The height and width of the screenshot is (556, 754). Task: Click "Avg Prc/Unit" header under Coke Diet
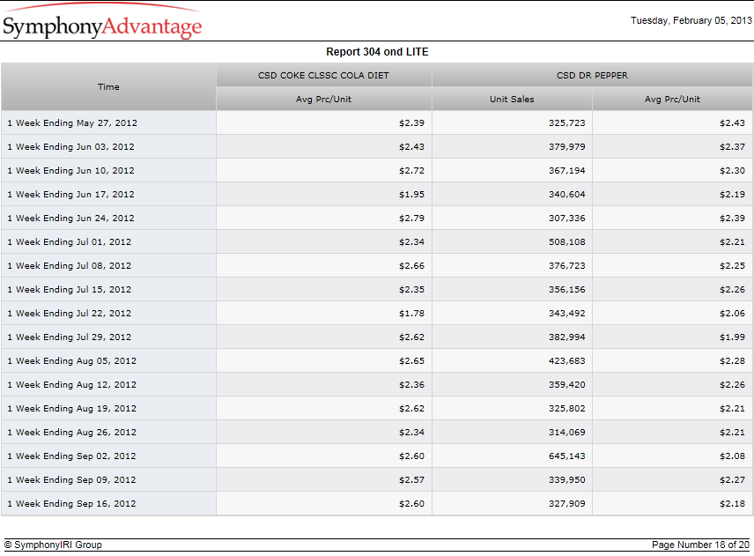pyautogui.click(x=323, y=99)
